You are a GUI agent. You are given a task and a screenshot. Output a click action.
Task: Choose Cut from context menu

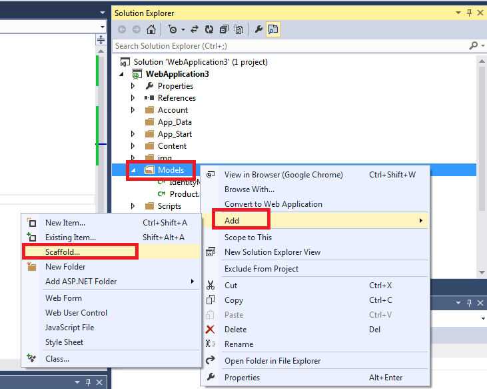[315, 286]
